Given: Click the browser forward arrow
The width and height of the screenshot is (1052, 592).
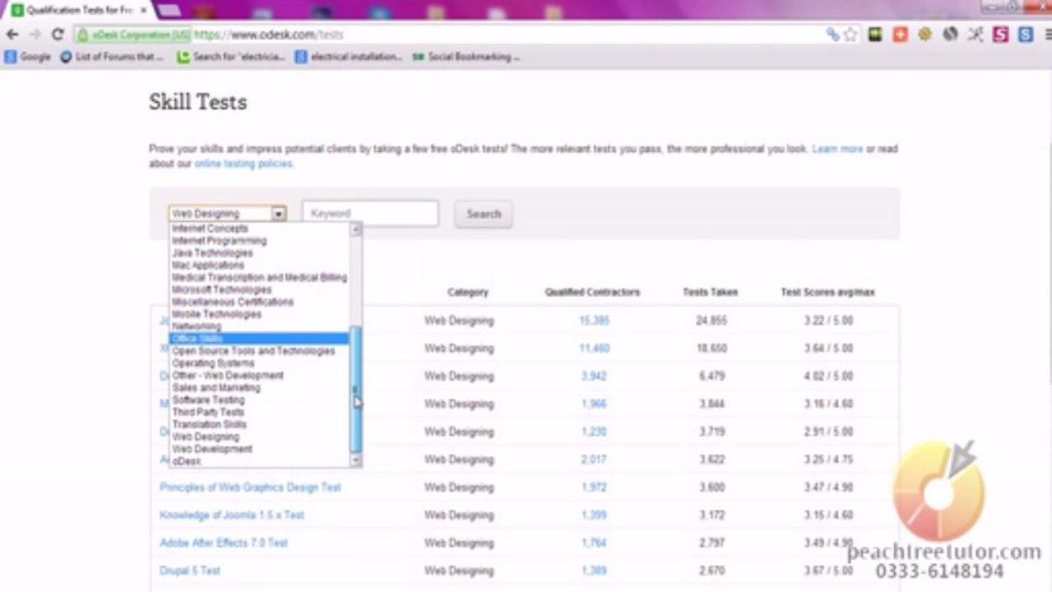Looking at the screenshot, I should [35, 35].
